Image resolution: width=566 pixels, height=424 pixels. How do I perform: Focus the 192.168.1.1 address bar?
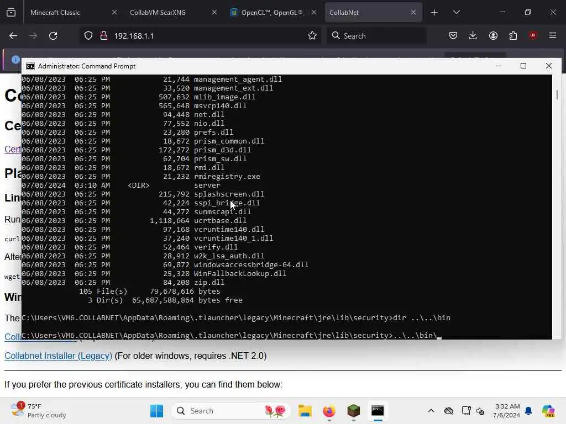coord(200,36)
